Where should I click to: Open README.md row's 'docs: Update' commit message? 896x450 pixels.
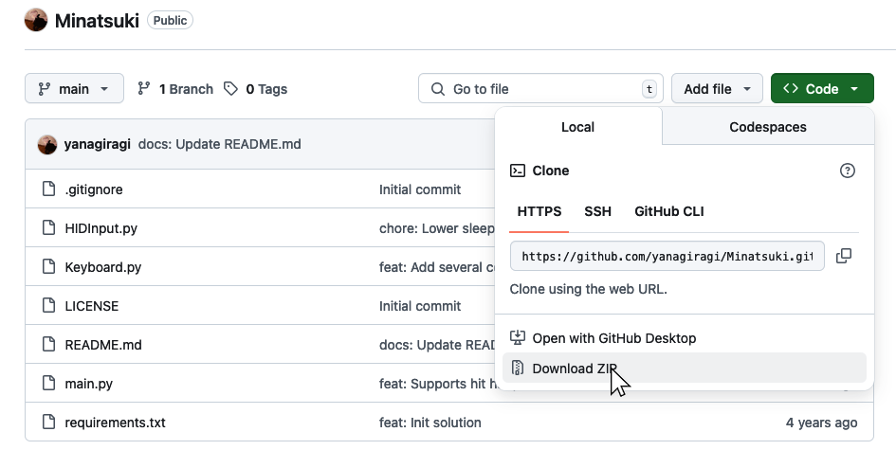click(437, 345)
